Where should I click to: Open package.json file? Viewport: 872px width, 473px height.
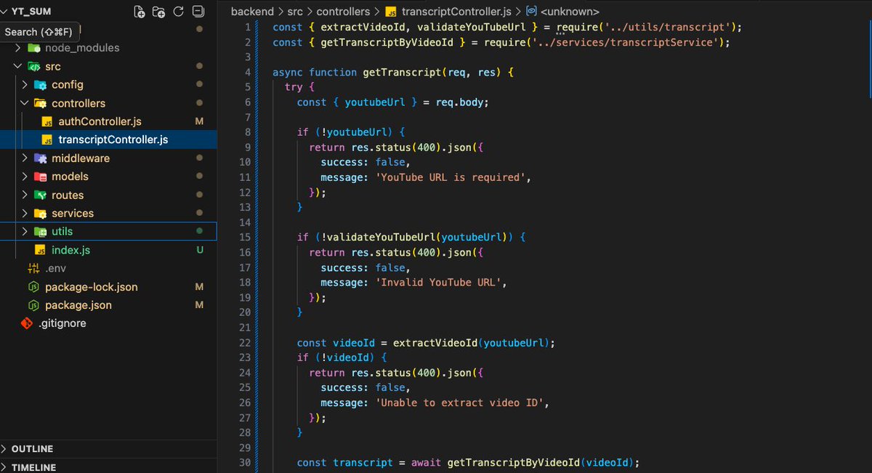(78, 305)
